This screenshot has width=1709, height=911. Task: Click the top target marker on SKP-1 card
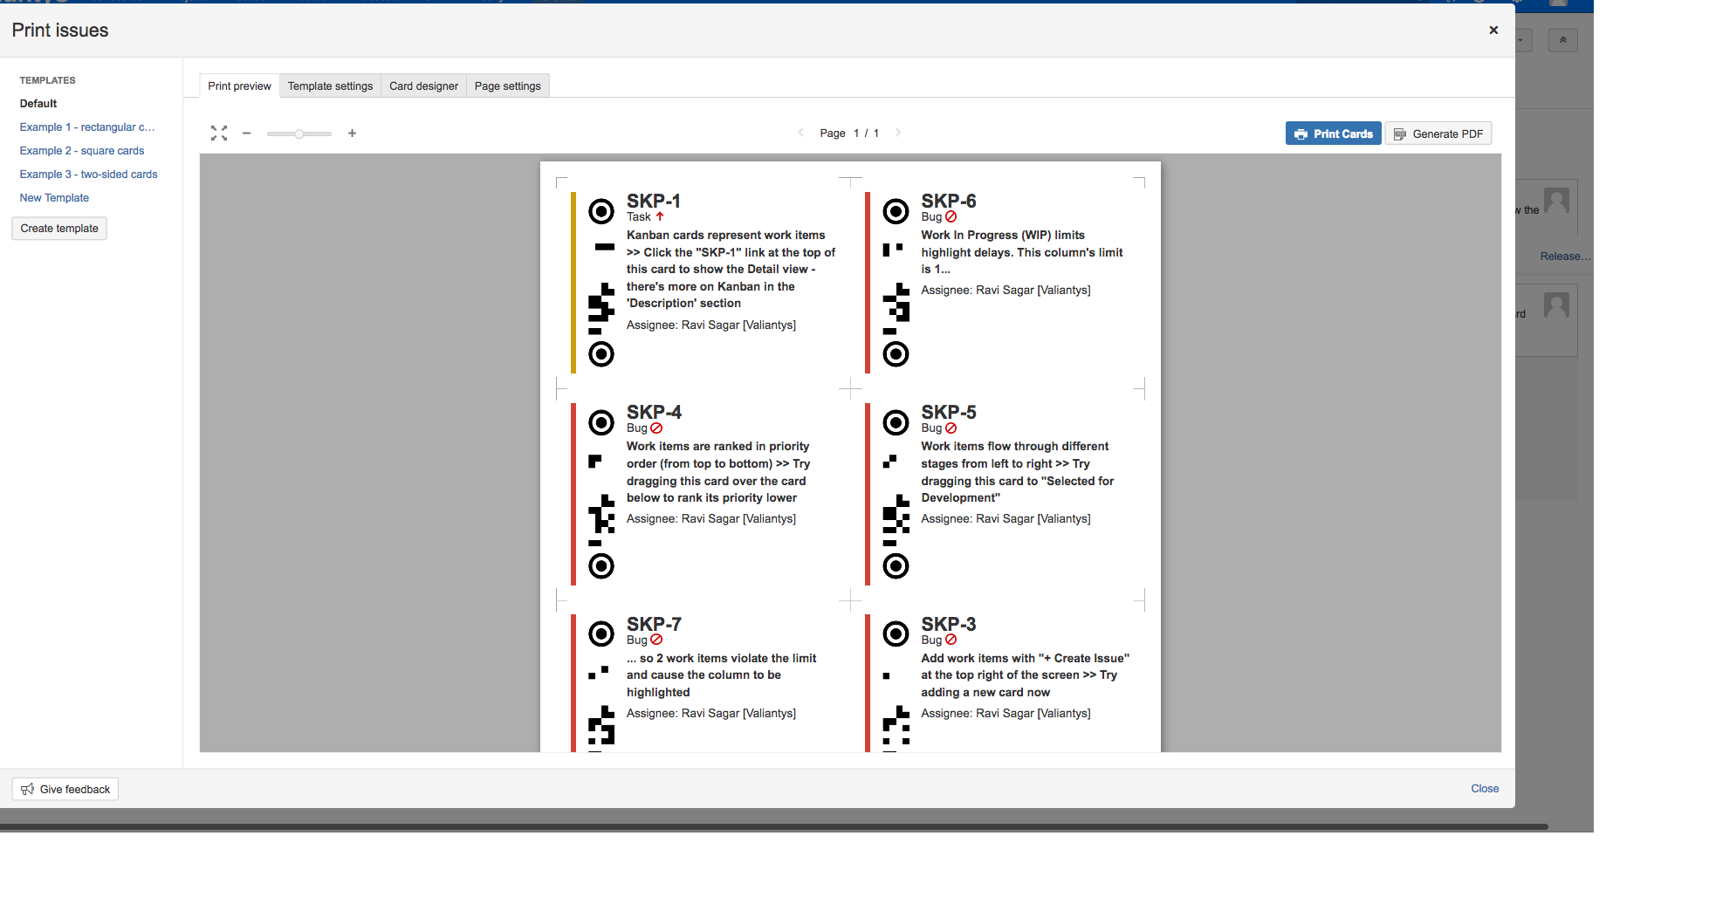click(x=601, y=211)
